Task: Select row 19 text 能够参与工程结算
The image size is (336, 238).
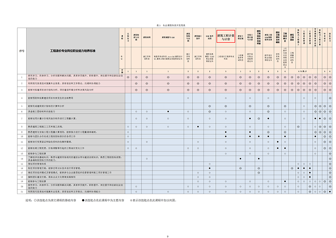Action: click(x=37, y=181)
